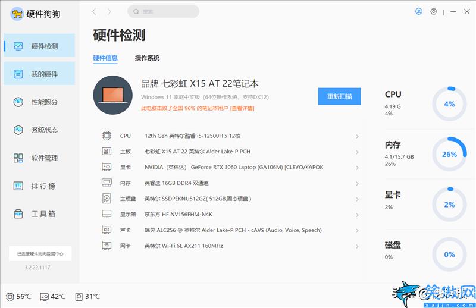Click the CPU temperature 56℃ icon
Viewport: 476px width, 308px height.
pos(10,297)
